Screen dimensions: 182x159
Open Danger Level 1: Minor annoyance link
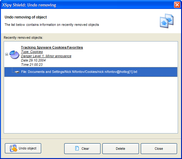coord(46,56)
